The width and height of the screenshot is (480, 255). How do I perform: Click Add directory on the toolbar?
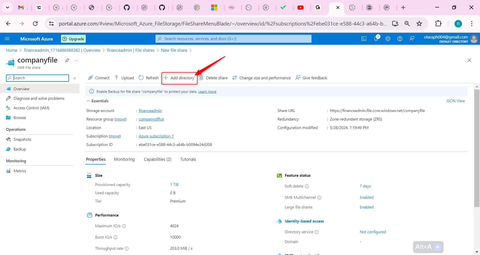179,78
